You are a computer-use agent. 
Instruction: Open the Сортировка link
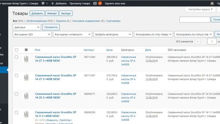click(113, 21)
